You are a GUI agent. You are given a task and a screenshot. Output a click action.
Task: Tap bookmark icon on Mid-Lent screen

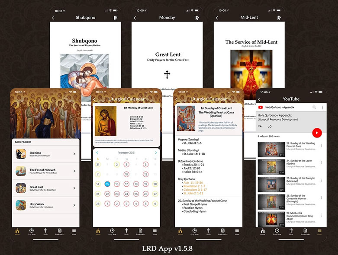tap(279, 18)
